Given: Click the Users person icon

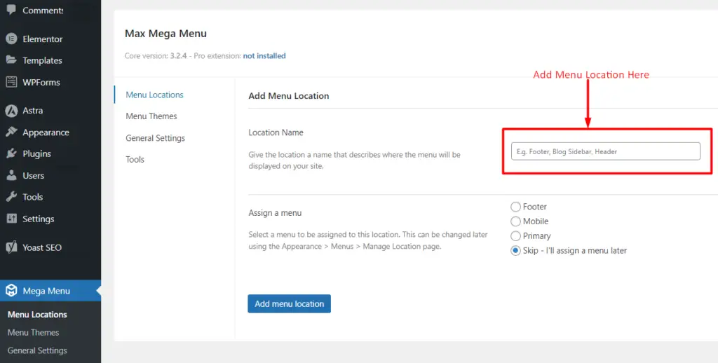Looking at the screenshot, I should pos(11,175).
